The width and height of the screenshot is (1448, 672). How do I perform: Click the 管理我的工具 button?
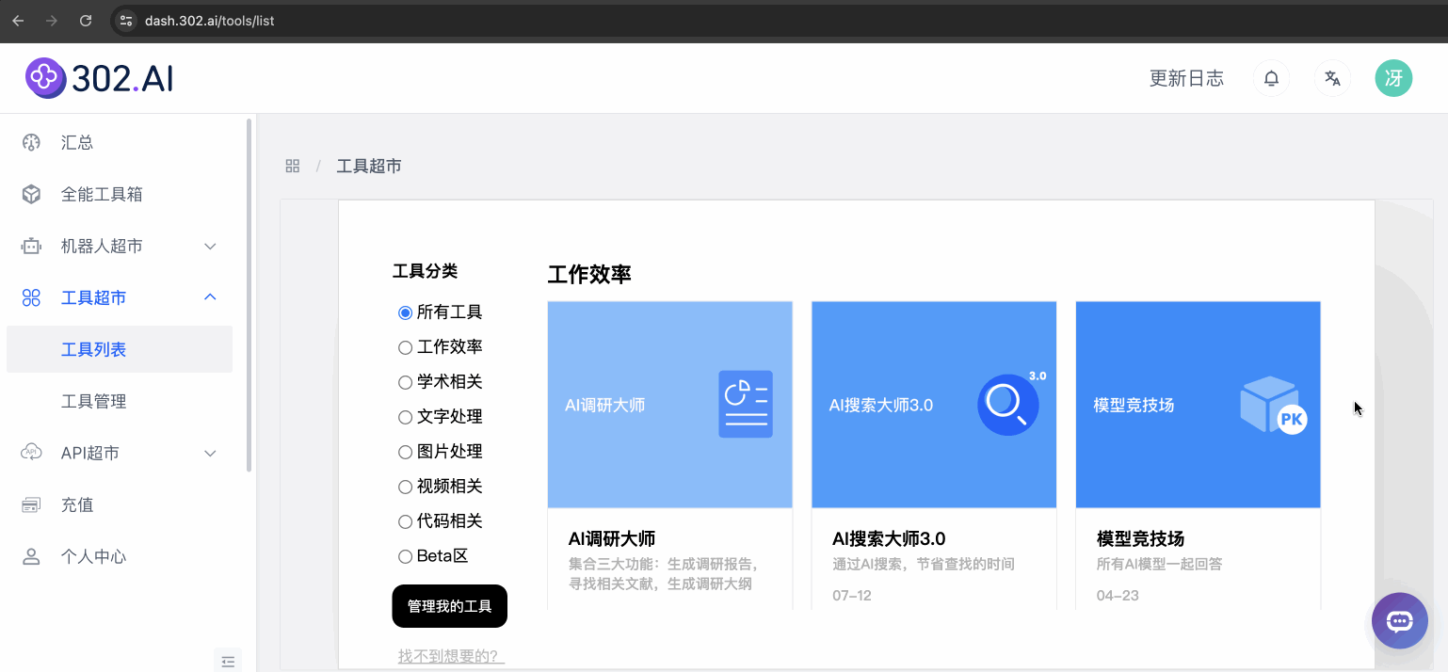[450, 606]
